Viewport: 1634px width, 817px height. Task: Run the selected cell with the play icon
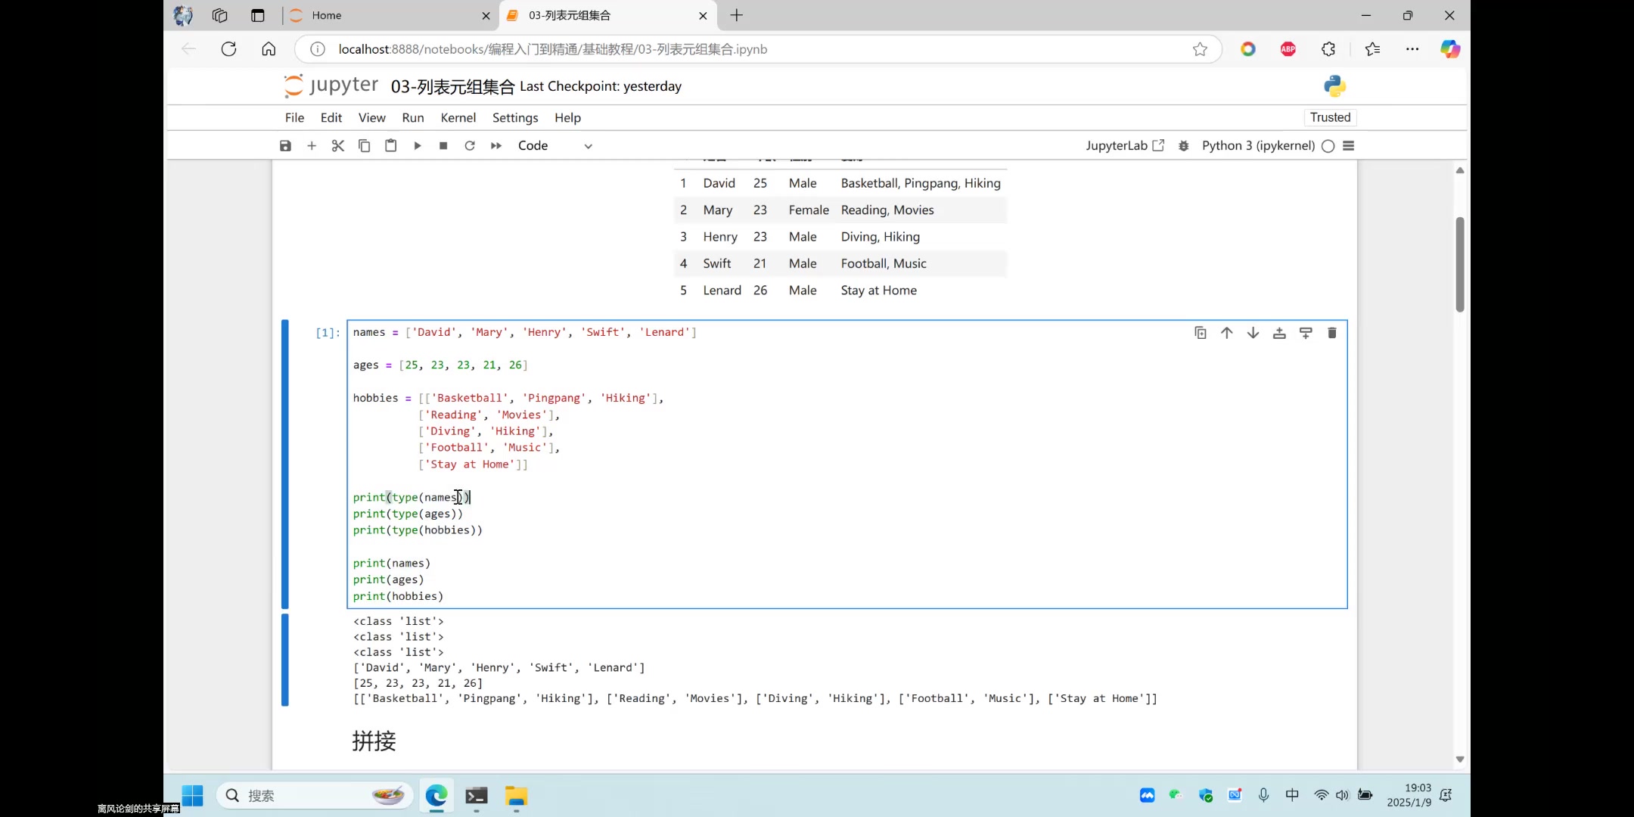[x=417, y=146]
